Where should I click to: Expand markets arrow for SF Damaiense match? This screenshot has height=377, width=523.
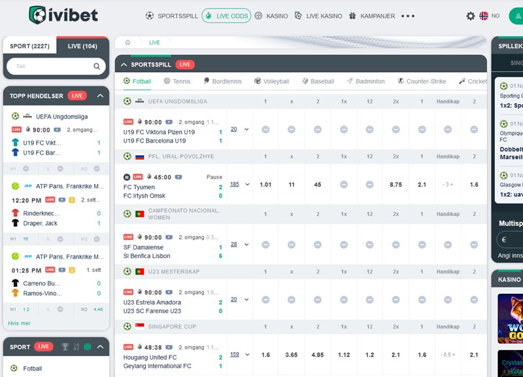(x=246, y=244)
